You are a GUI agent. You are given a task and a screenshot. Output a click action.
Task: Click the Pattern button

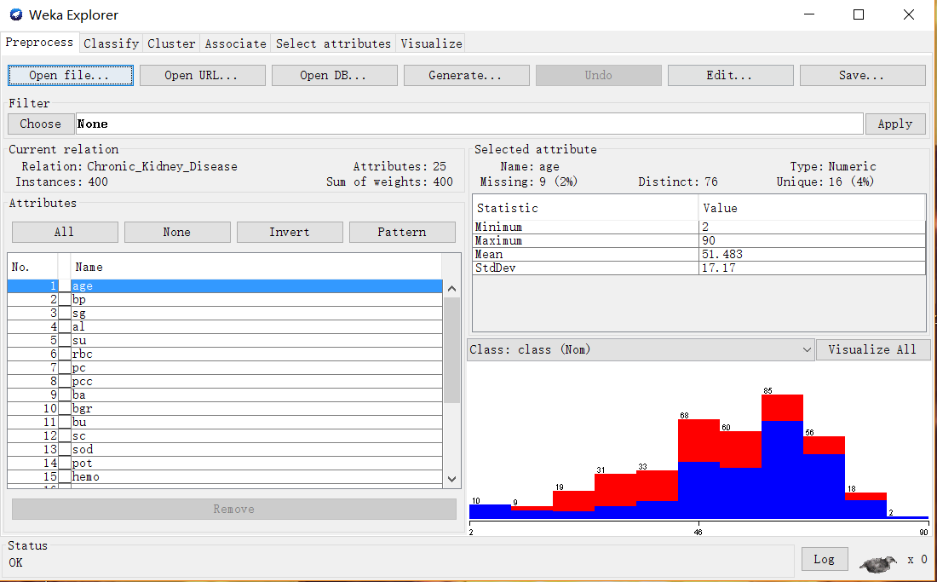(402, 232)
